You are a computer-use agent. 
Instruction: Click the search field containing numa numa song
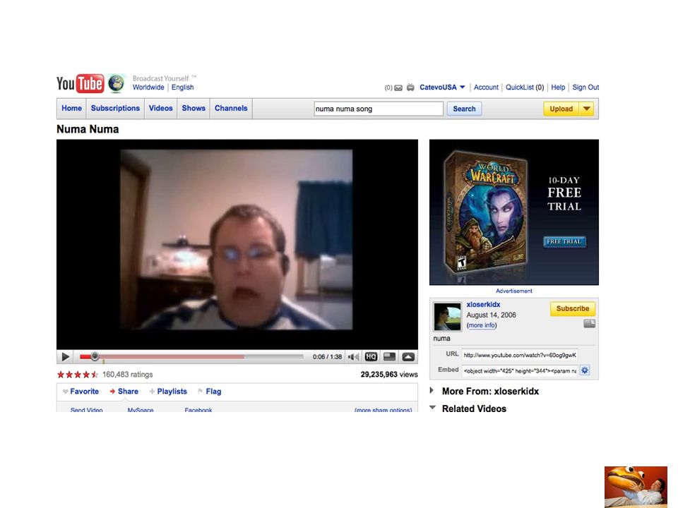click(379, 109)
